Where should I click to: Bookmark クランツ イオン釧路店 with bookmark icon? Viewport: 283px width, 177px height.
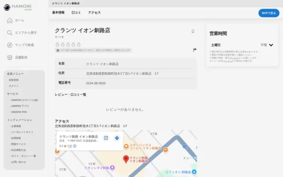pyautogui.click(x=193, y=31)
